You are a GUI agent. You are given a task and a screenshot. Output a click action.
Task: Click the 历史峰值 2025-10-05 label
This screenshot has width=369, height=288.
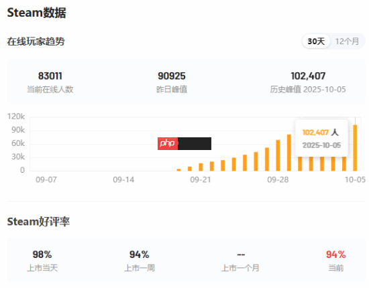(x=308, y=89)
